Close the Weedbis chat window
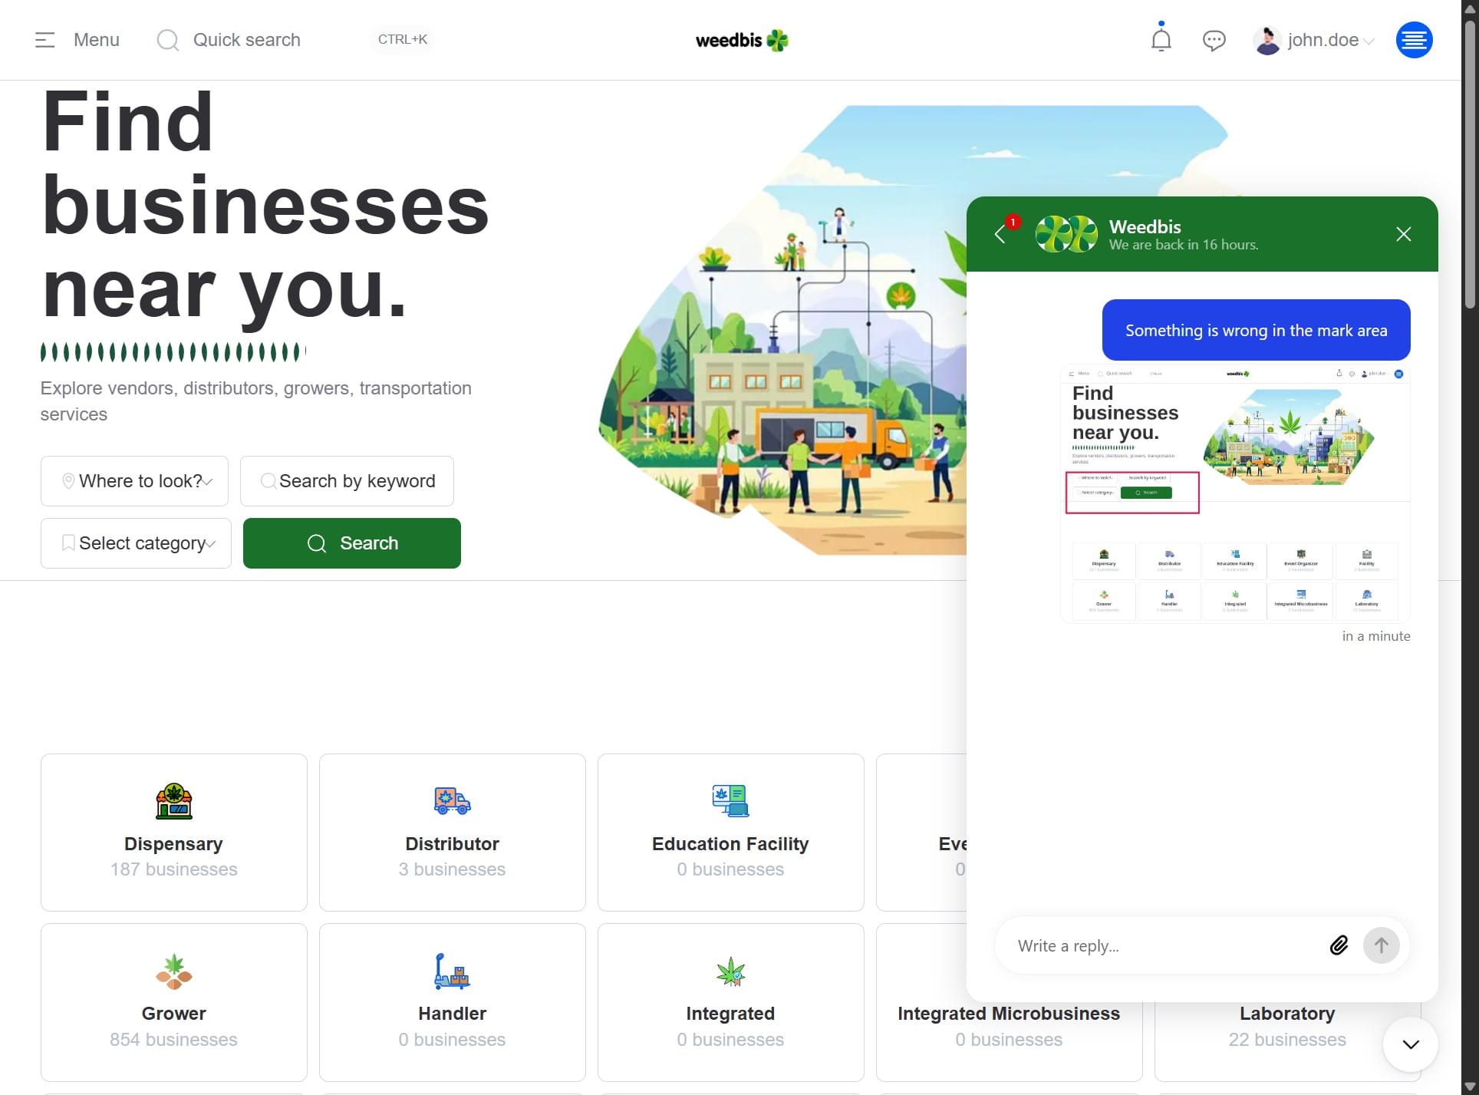The height and width of the screenshot is (1095, 1479). (x=1403, y=234)
